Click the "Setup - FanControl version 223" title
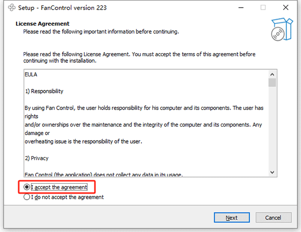Screen dimensions: 301x232 click(62, 8)
